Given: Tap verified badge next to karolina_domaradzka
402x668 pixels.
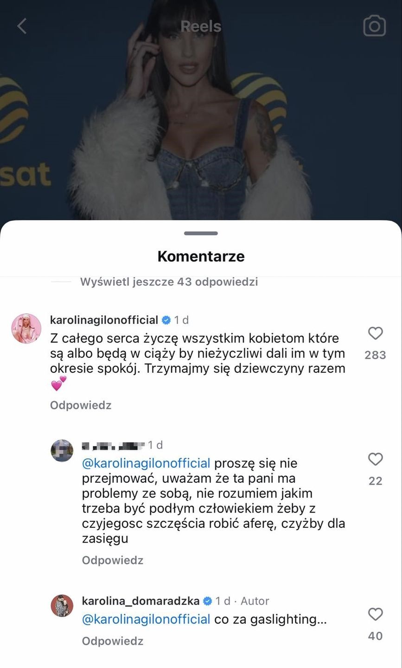Looking at the screenshot, I should pyautogui.click(x=207, y=601).
